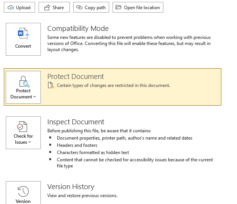
Task: Select the Compatibility Mode heading
Action: click(78, 29)
